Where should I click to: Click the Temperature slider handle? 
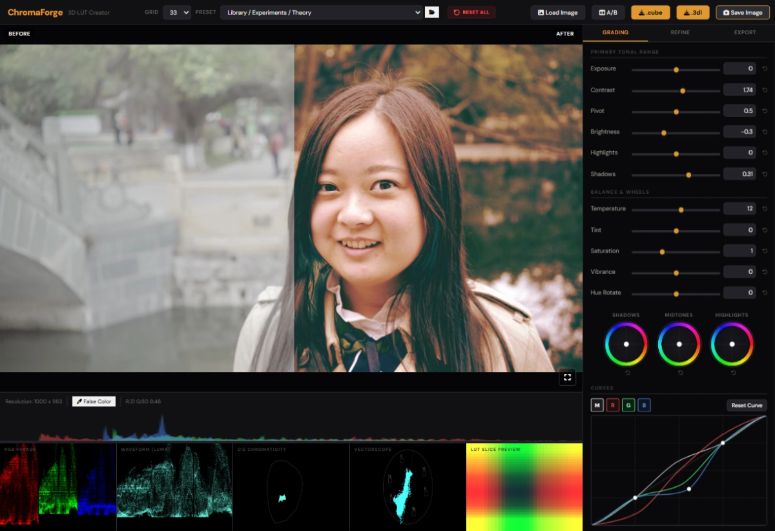click(x=681, y=210)
